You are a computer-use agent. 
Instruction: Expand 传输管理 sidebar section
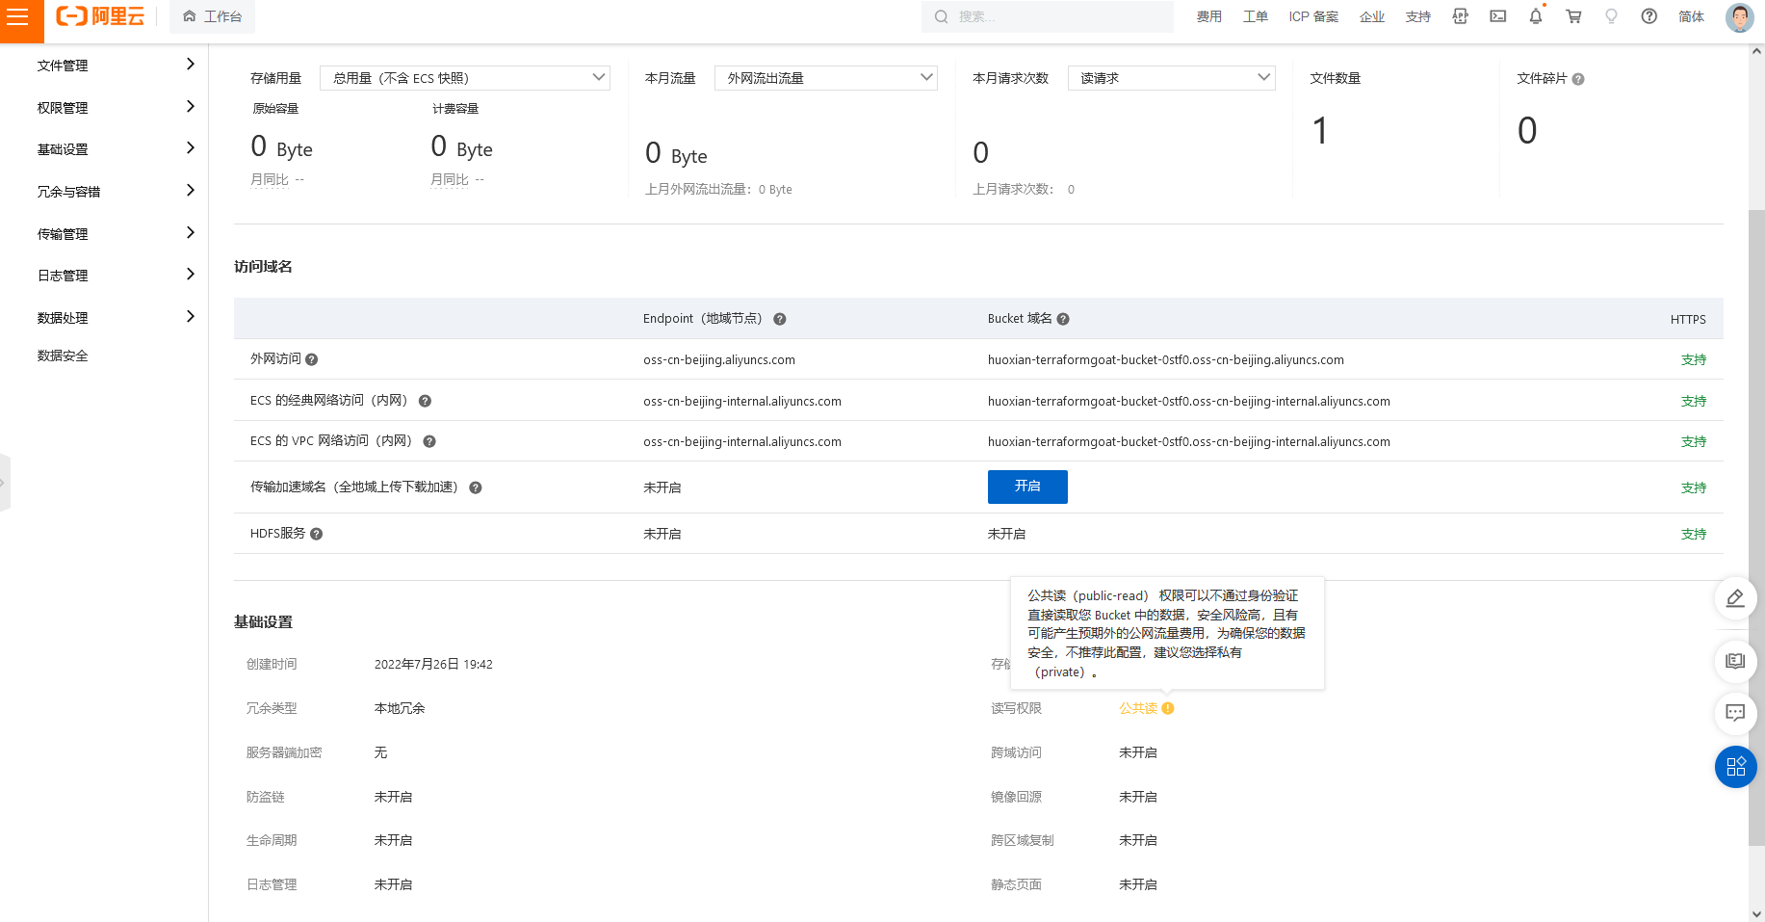coord(116,233)
